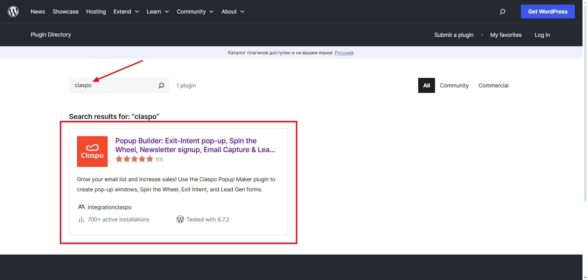Screen dimensions: 588x280
Task: Click the integrationclaspo author name
Action: click(x=109, y=207)
